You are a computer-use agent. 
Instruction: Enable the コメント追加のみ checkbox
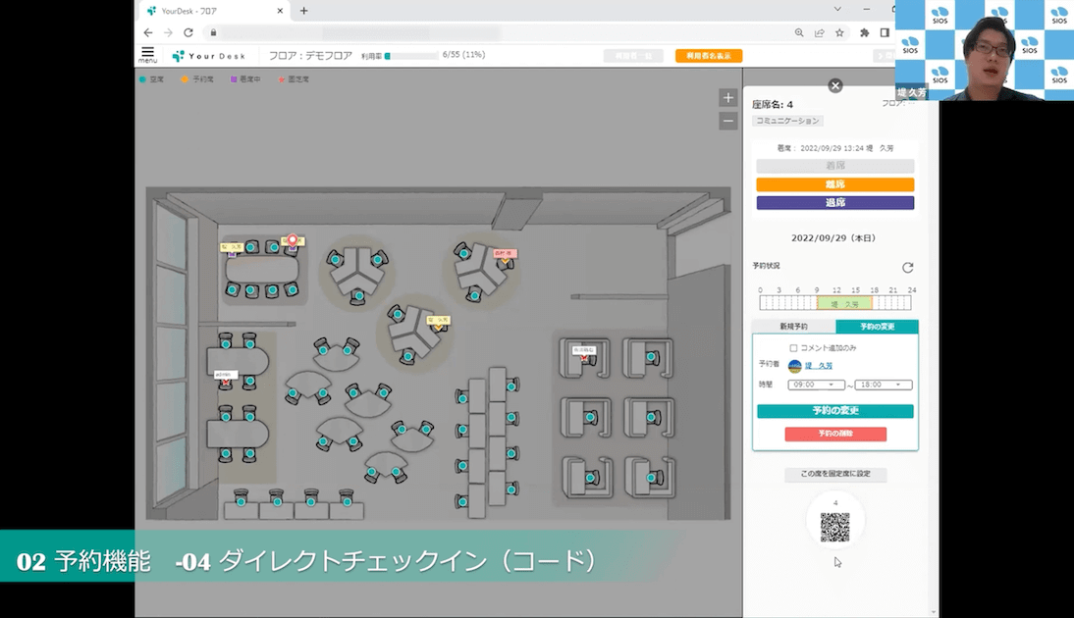pos(793,348)
